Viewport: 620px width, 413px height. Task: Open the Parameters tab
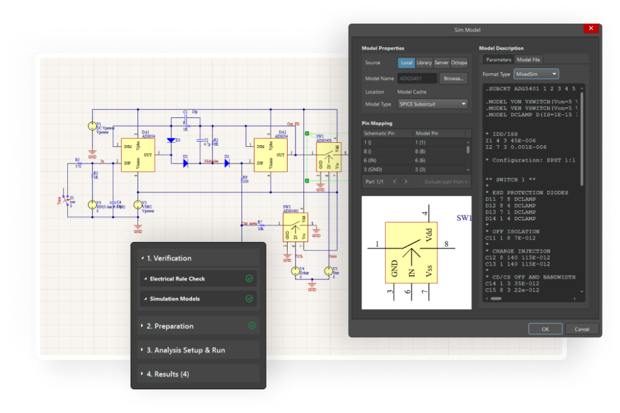pyautogui.click(x=498, y=59)
